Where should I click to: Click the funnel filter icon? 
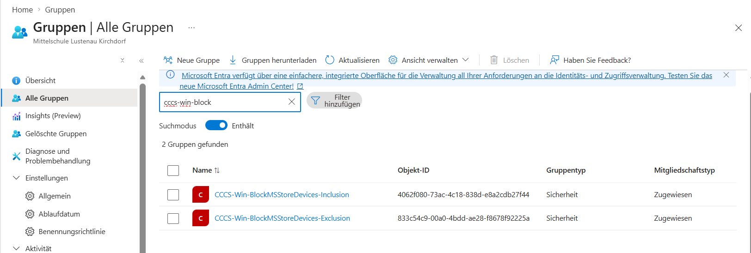point(315,101)
